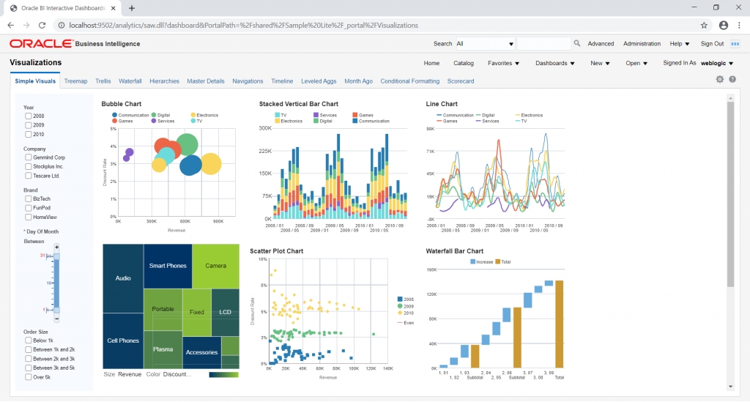Click the search magnifier icon

577,43
